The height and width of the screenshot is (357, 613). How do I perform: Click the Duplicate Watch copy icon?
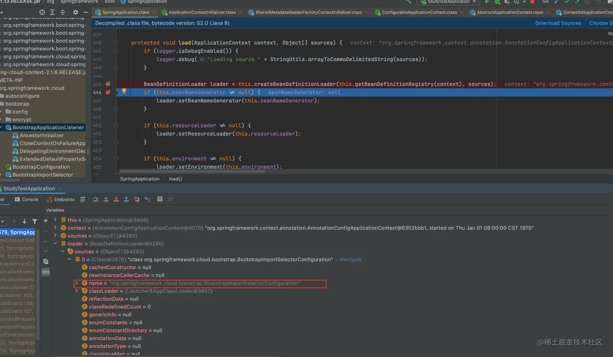(x=46, y=261)
